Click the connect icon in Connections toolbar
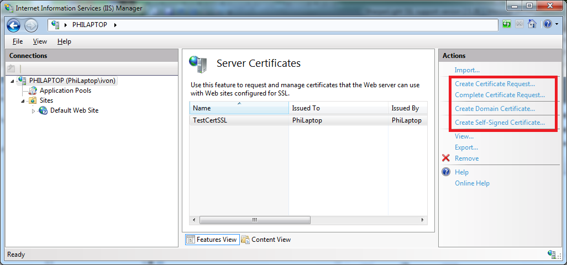The height and width of the screenshot is (265, 567). [x=11, y=68]
